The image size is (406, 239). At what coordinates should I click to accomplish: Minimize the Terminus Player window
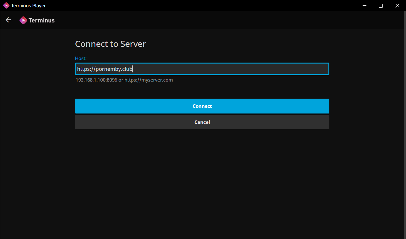[364, 6]
